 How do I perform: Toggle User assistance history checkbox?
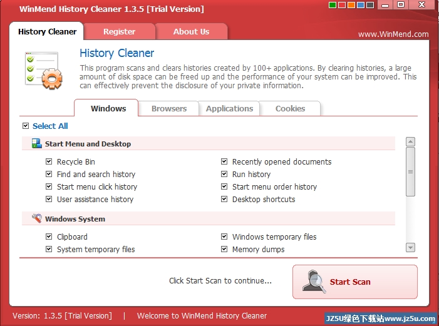click(49, 199)
